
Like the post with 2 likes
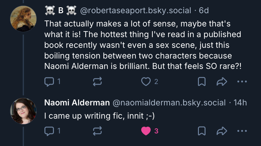coord(146,82)
